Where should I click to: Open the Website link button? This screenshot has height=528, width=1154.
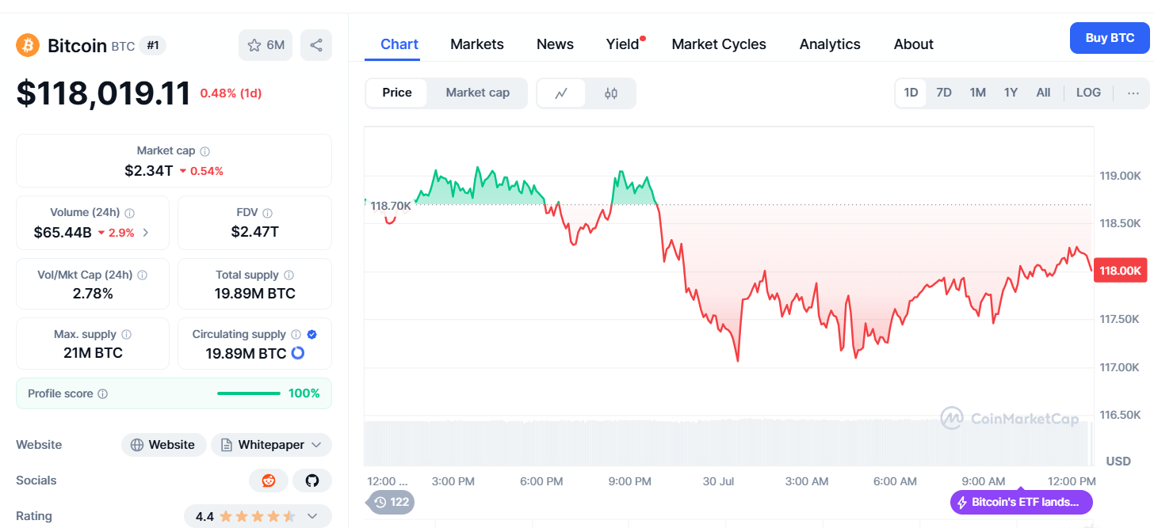coord(163,445)
